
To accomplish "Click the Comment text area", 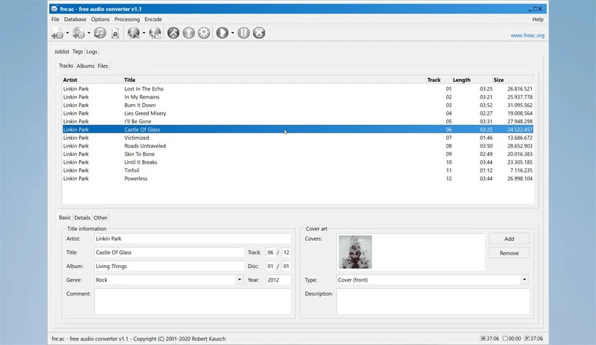I will [192, 301].
